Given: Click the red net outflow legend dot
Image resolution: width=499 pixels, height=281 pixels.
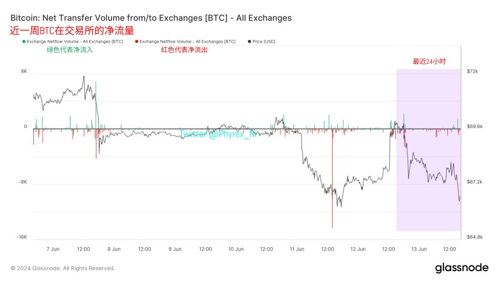Looking at the screenshot, I should click(136, 42).
